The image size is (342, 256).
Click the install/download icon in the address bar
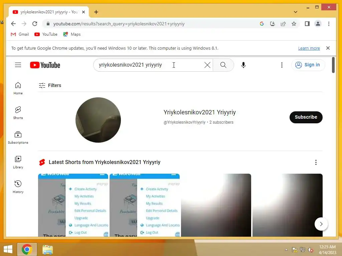pyautogui.click(x=273, y=24)
